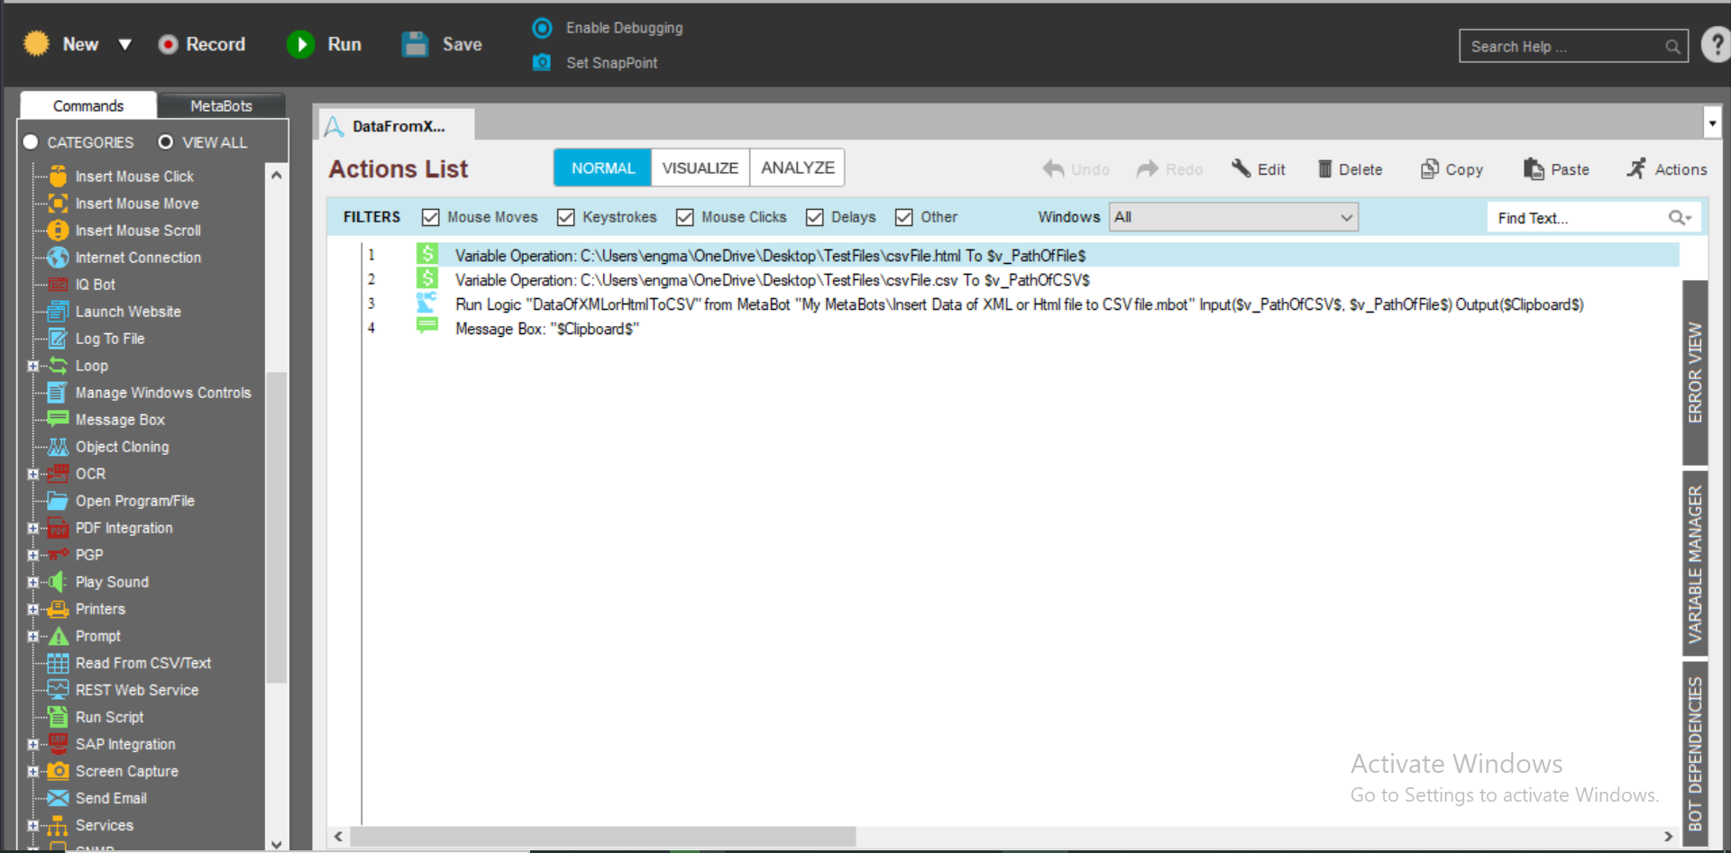Expand the Loop command node
The width and height of the screenshot is (1731, 853).
coord(32,366)
